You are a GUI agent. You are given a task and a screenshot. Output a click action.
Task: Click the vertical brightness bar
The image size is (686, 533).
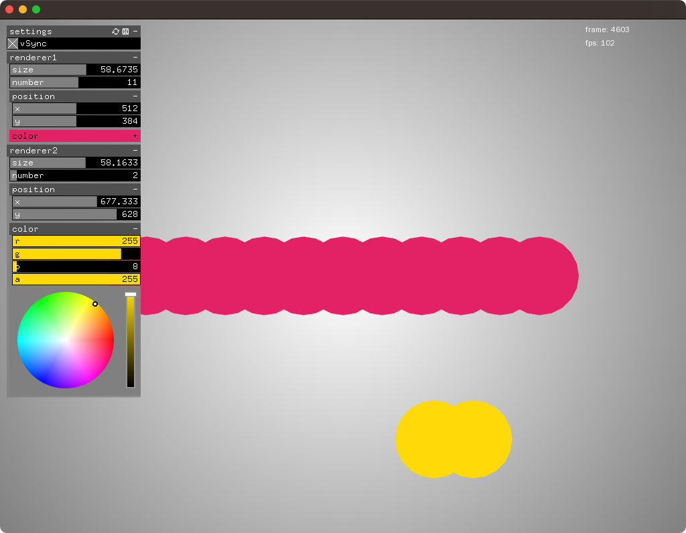[131, 341]
